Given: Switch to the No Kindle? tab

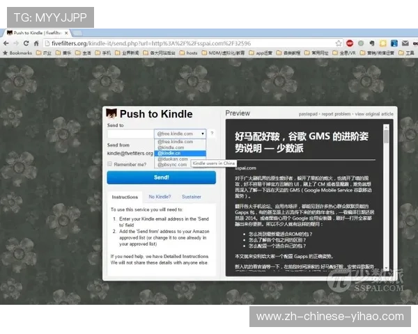Looking at the screenshot, I should (x=160, y=197).
